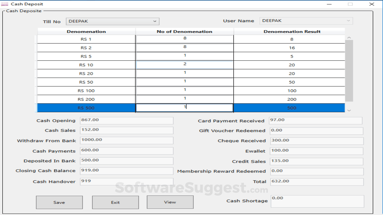Click the View button
Screen dimensions: 383x215
click(x=170, y=202)
